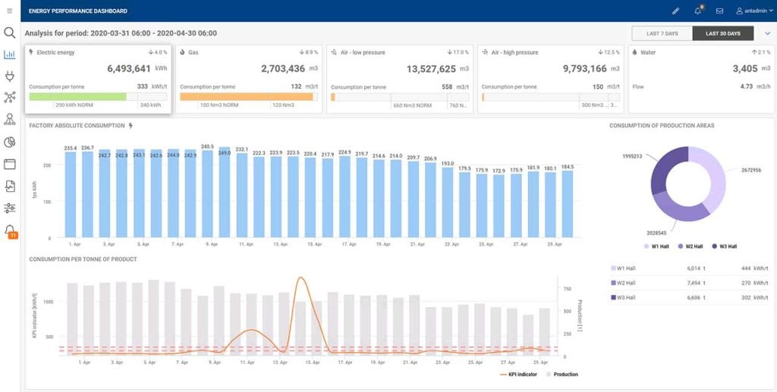
Task: Open the network nodes sidebar icon
Action: click(x=9, y=97)
